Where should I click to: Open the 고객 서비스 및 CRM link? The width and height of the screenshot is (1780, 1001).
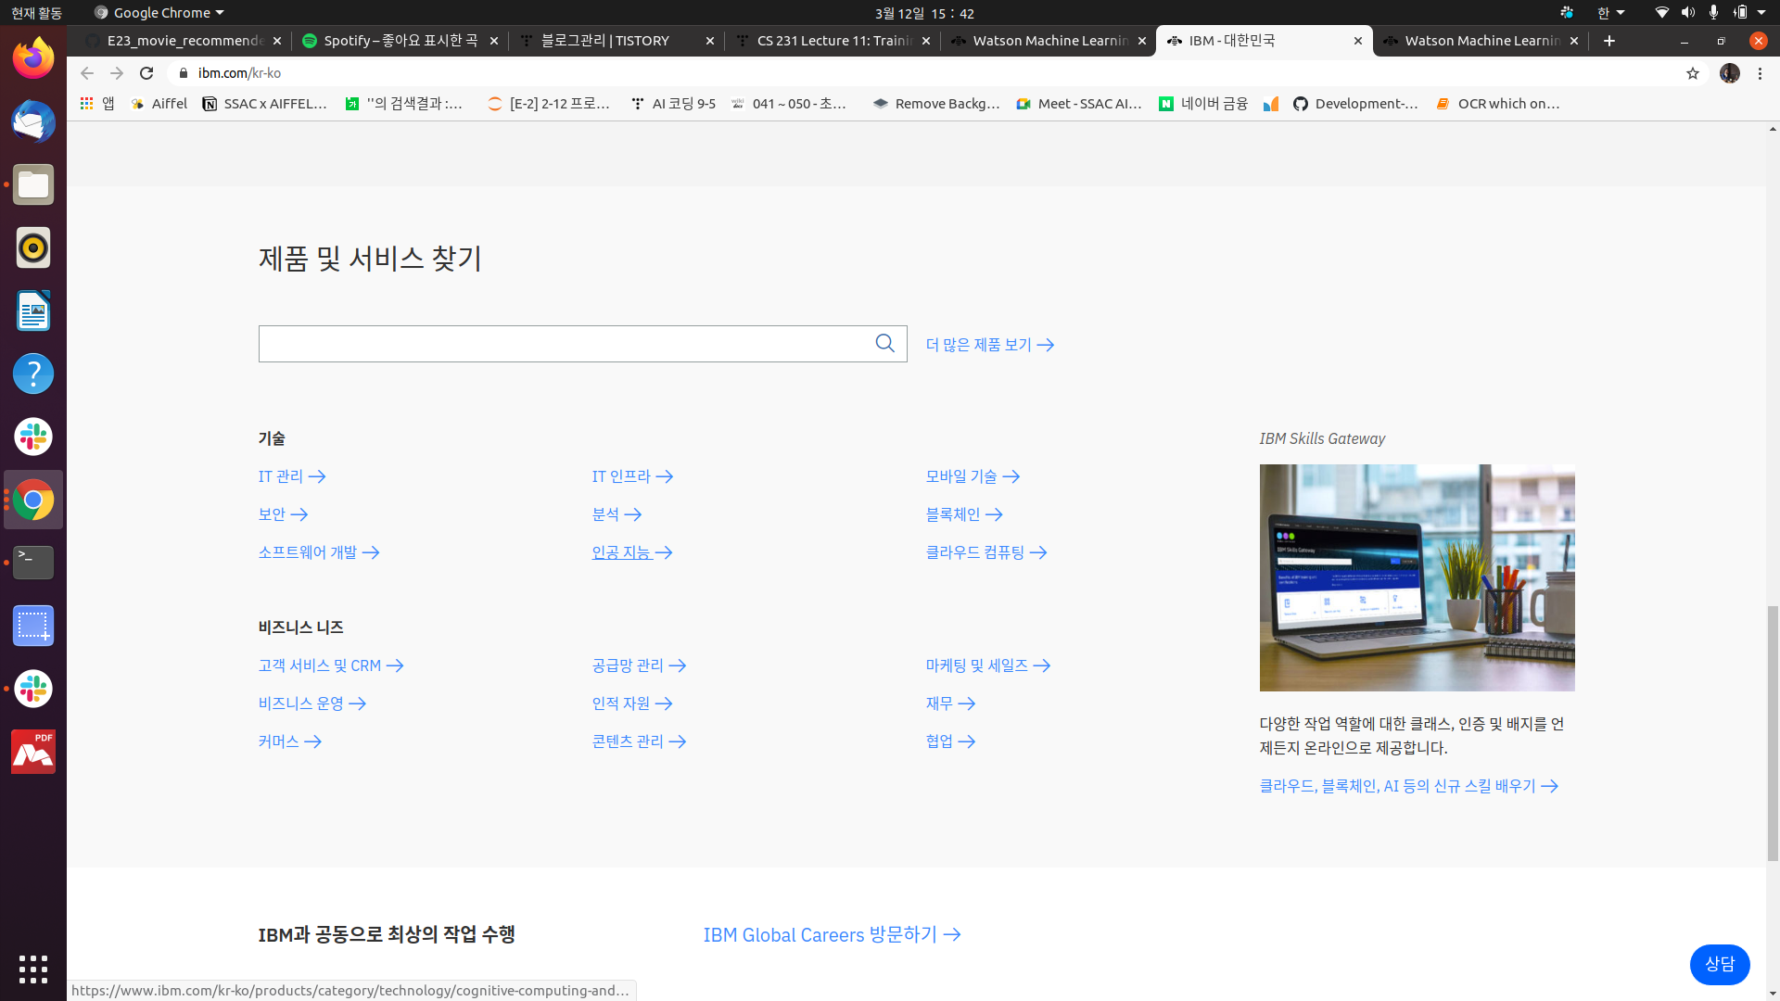pos(331,665)
